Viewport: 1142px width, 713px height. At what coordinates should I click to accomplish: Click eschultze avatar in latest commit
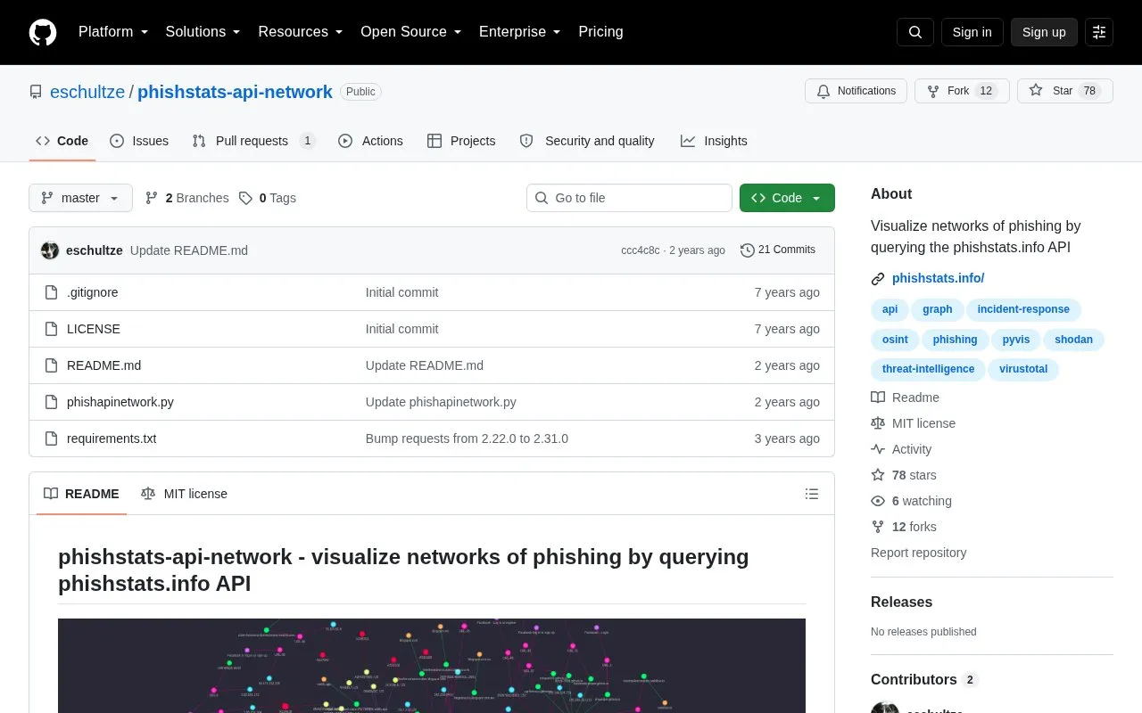click(x=50, y=250)
